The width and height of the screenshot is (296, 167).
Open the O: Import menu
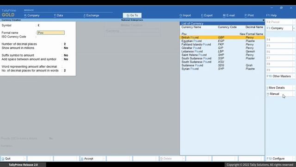tap(185, 15)
